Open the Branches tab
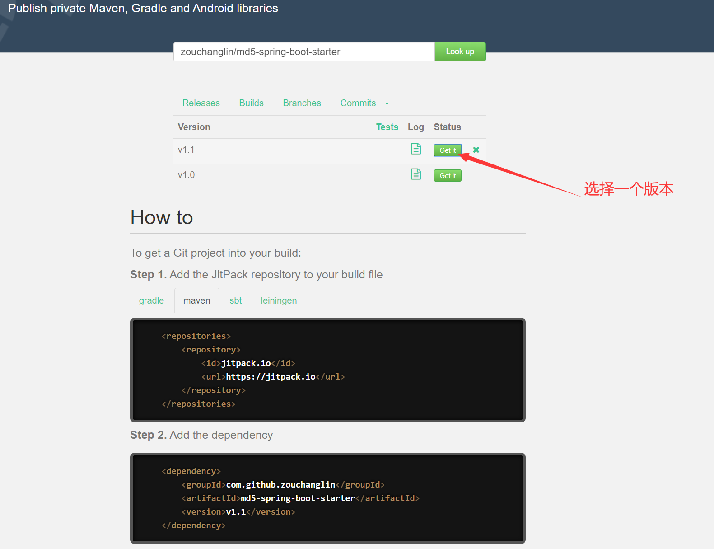The image size is (714, 549). pos(302,103)
